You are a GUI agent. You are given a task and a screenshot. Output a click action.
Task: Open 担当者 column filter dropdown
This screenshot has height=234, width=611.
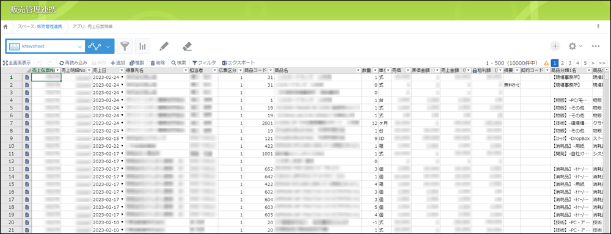[214, 70]
